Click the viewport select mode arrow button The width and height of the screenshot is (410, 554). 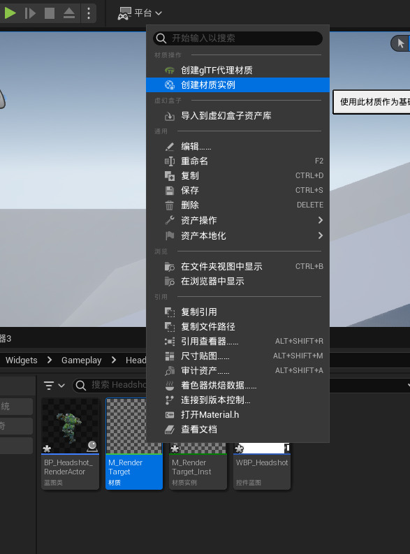[400, 43]
